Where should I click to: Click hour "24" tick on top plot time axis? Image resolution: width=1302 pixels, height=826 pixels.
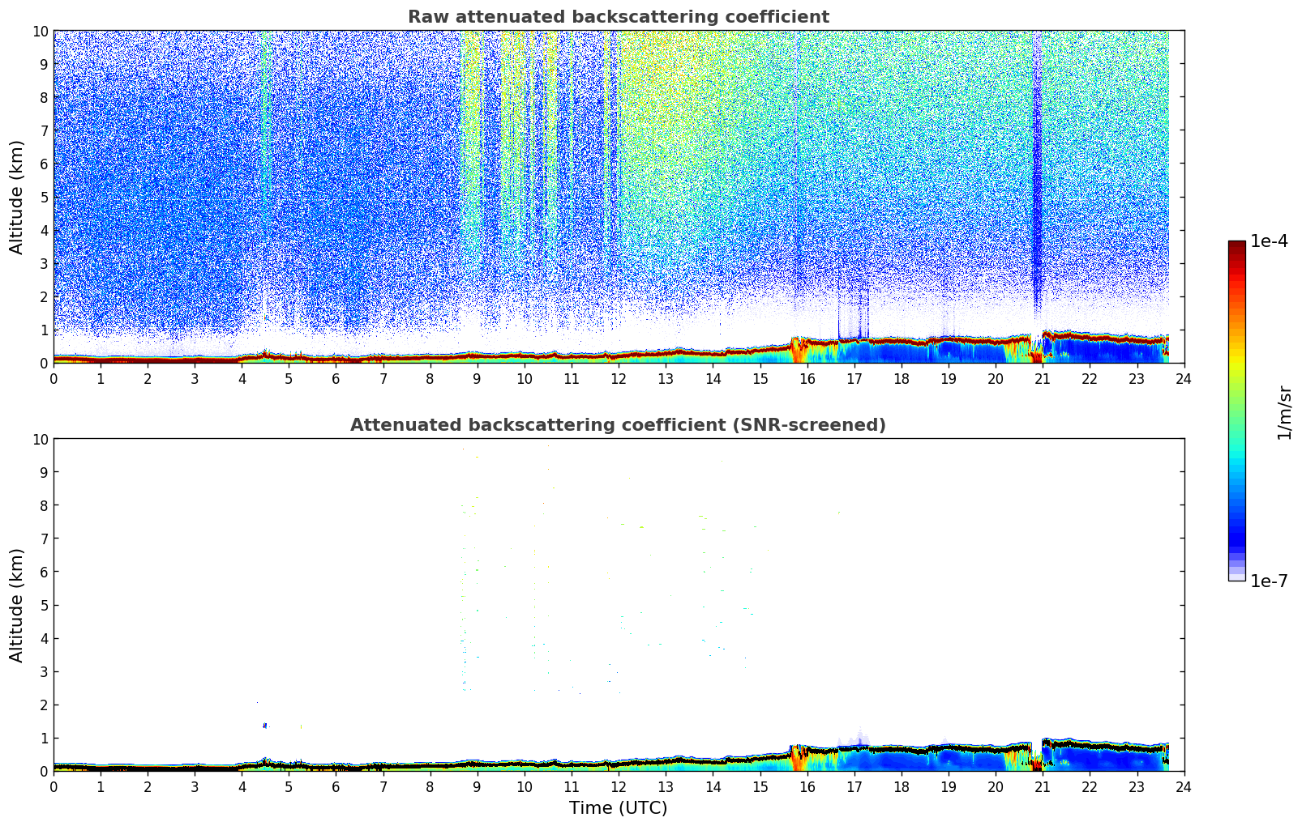pyautogui.click(x=1184, y=378)
